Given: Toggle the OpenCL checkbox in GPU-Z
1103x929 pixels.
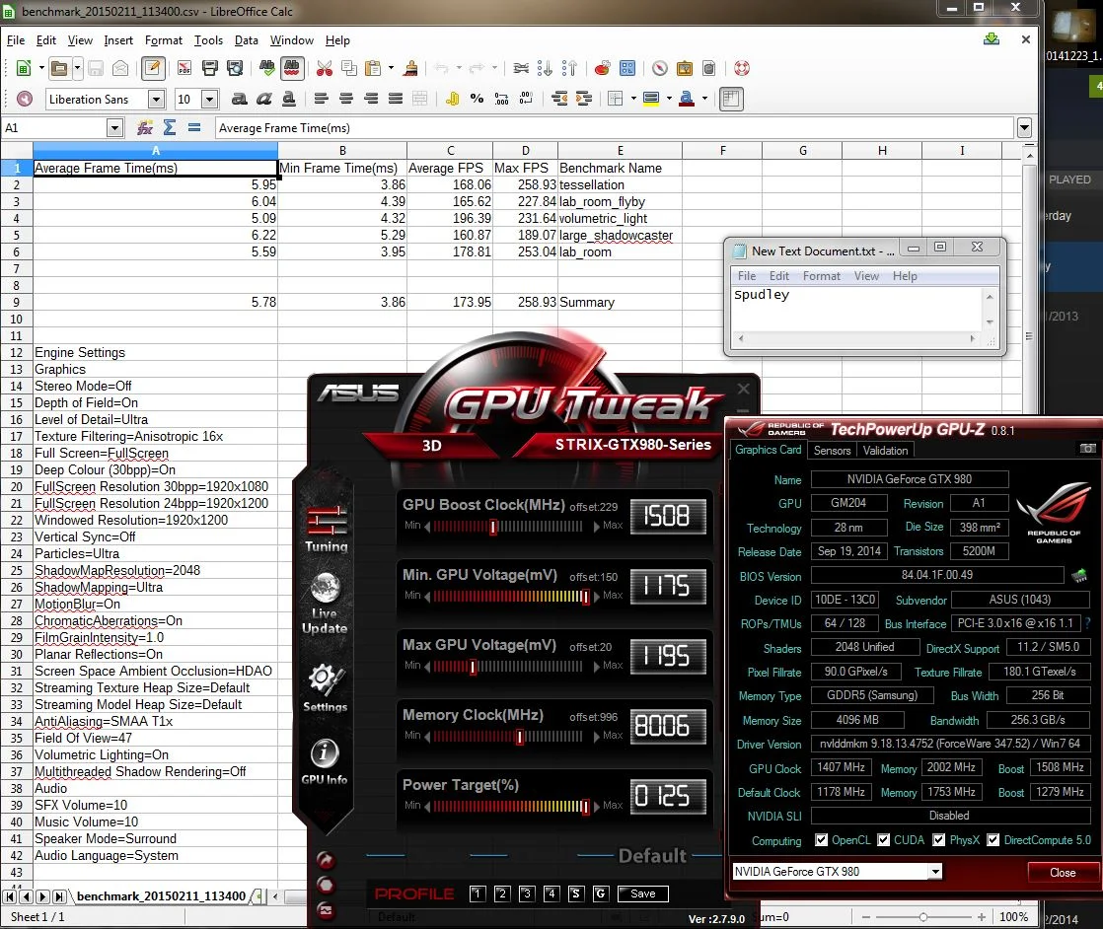Looking at the screenshot, I should [x=821, y=839].
